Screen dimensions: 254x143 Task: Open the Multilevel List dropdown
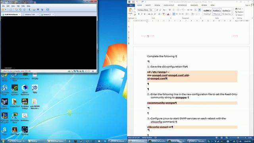pyautogui.click(x=183, y=10)
